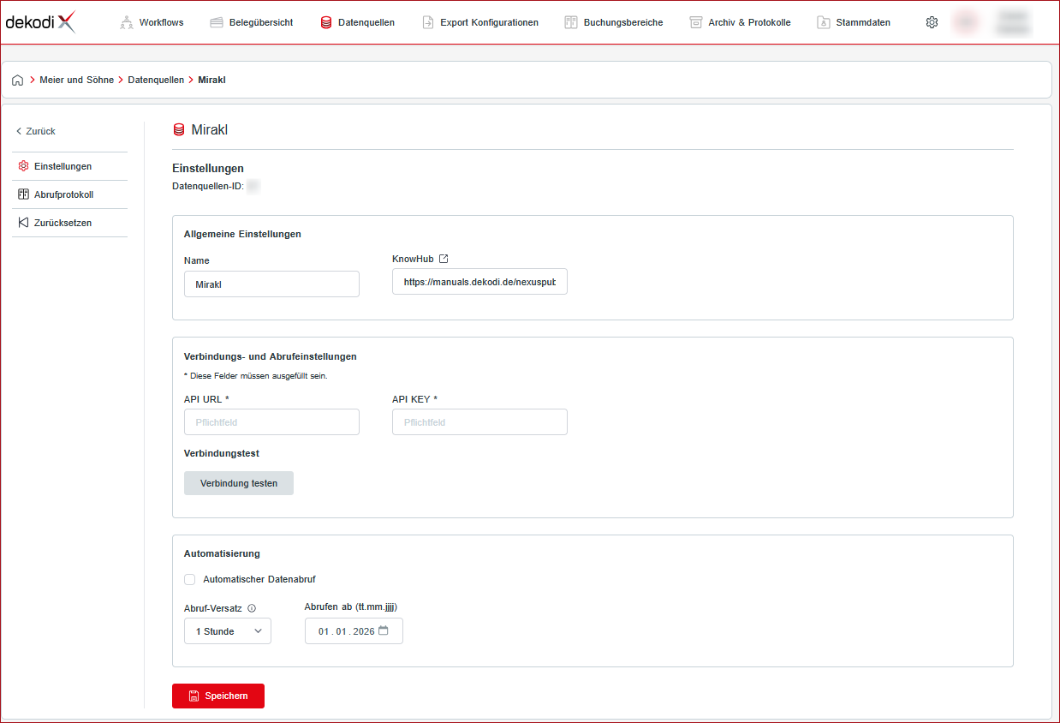The height and width of the screenshot is (723, 1060).
Task: Enable Automatischer Datenabruf checkbox
Action: tap(190, 579)
